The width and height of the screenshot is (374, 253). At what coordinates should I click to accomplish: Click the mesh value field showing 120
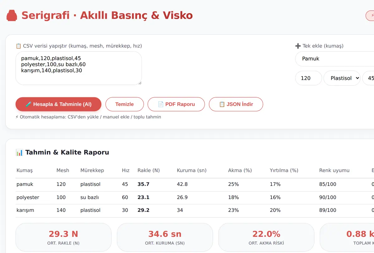(x=309, y=78)
